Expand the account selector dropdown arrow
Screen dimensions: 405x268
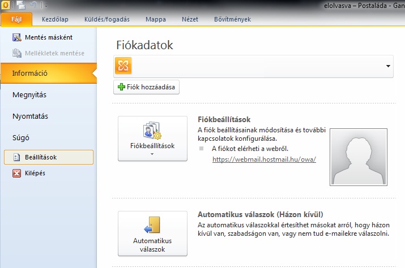tap(388, 66)
